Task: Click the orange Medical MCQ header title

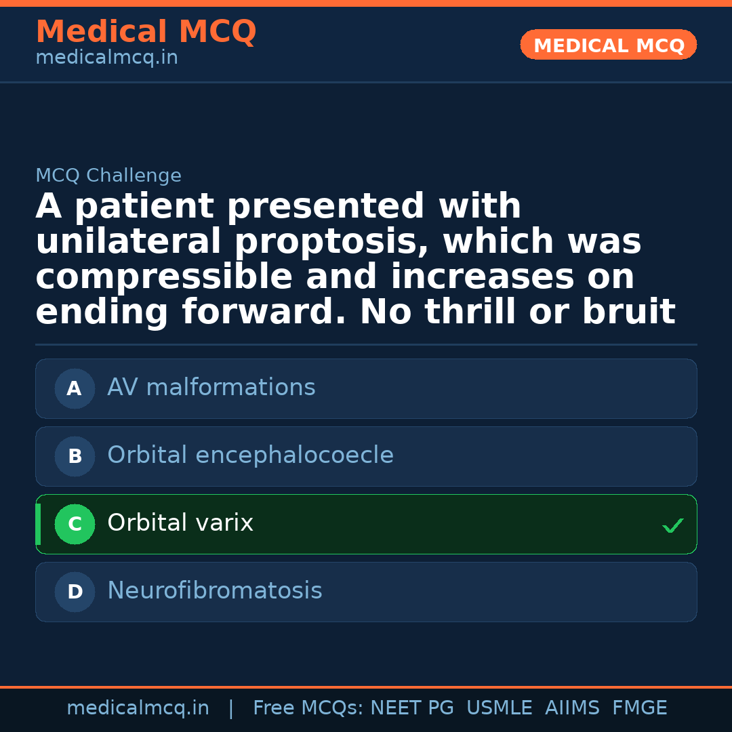Action: click(146, 32)
